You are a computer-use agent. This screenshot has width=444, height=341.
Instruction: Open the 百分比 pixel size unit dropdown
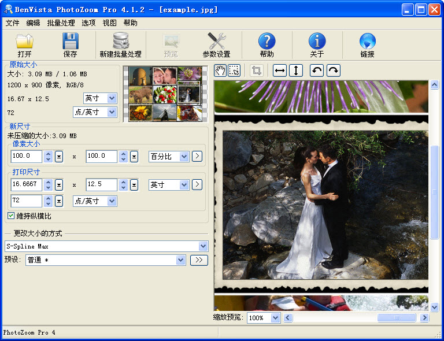(184, 156)
